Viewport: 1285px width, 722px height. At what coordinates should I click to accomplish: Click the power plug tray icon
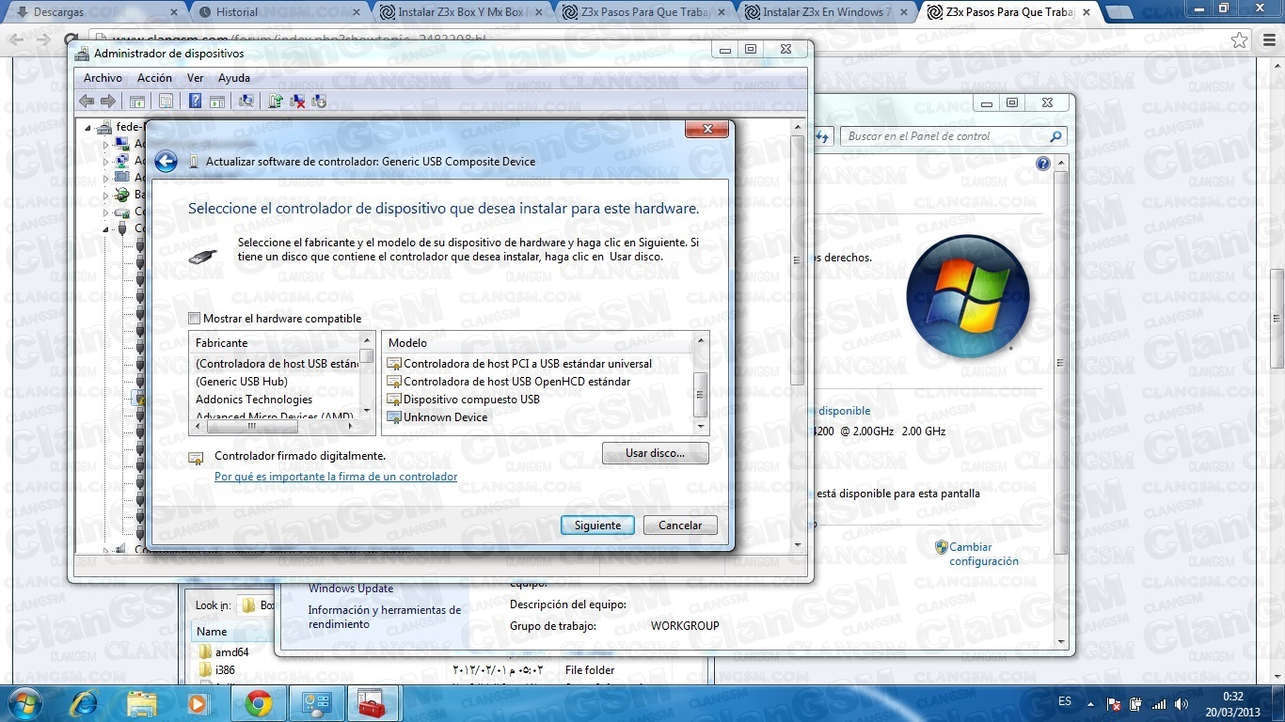1136,704
